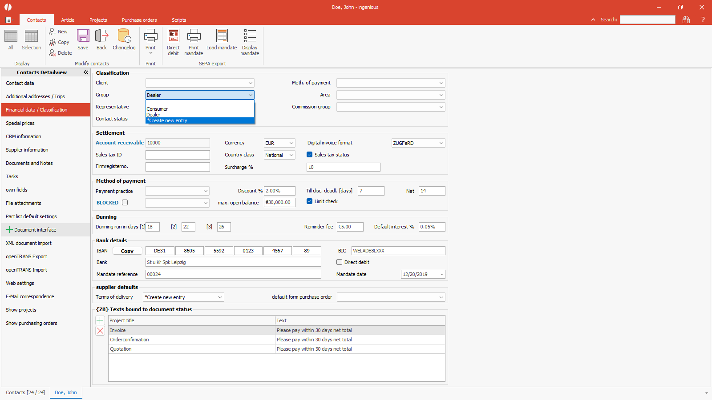This screenshot has width=712, height=400.
Task: Check the BLOCKED checkbox
Action: click(x=125, y=203)
